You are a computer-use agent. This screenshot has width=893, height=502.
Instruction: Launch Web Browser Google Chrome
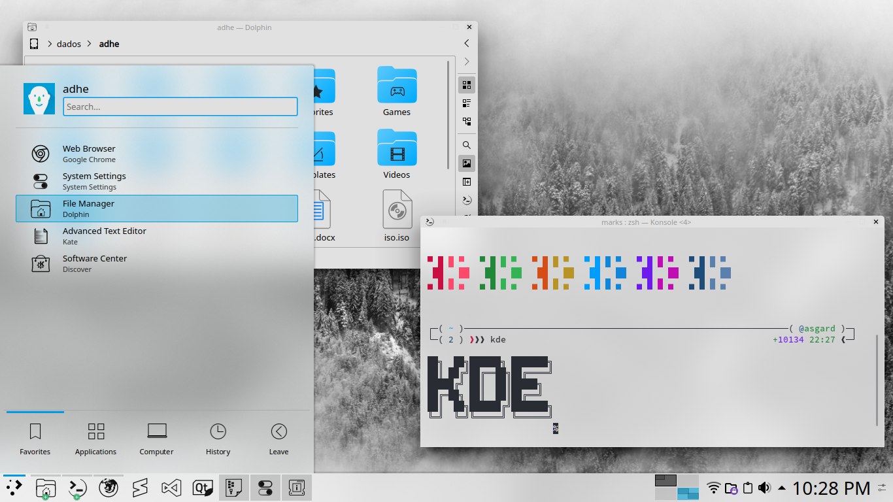tap(157, 154)
